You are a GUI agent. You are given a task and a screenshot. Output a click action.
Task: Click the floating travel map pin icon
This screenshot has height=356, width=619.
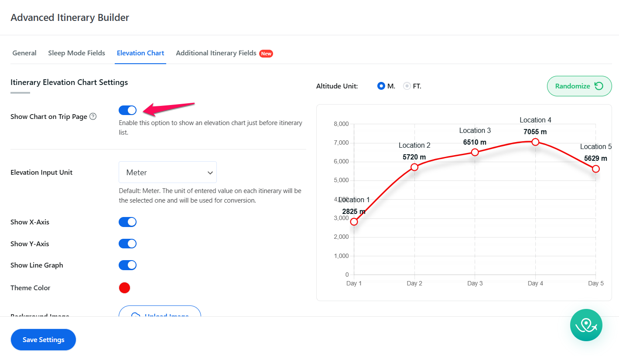[586, 325]
